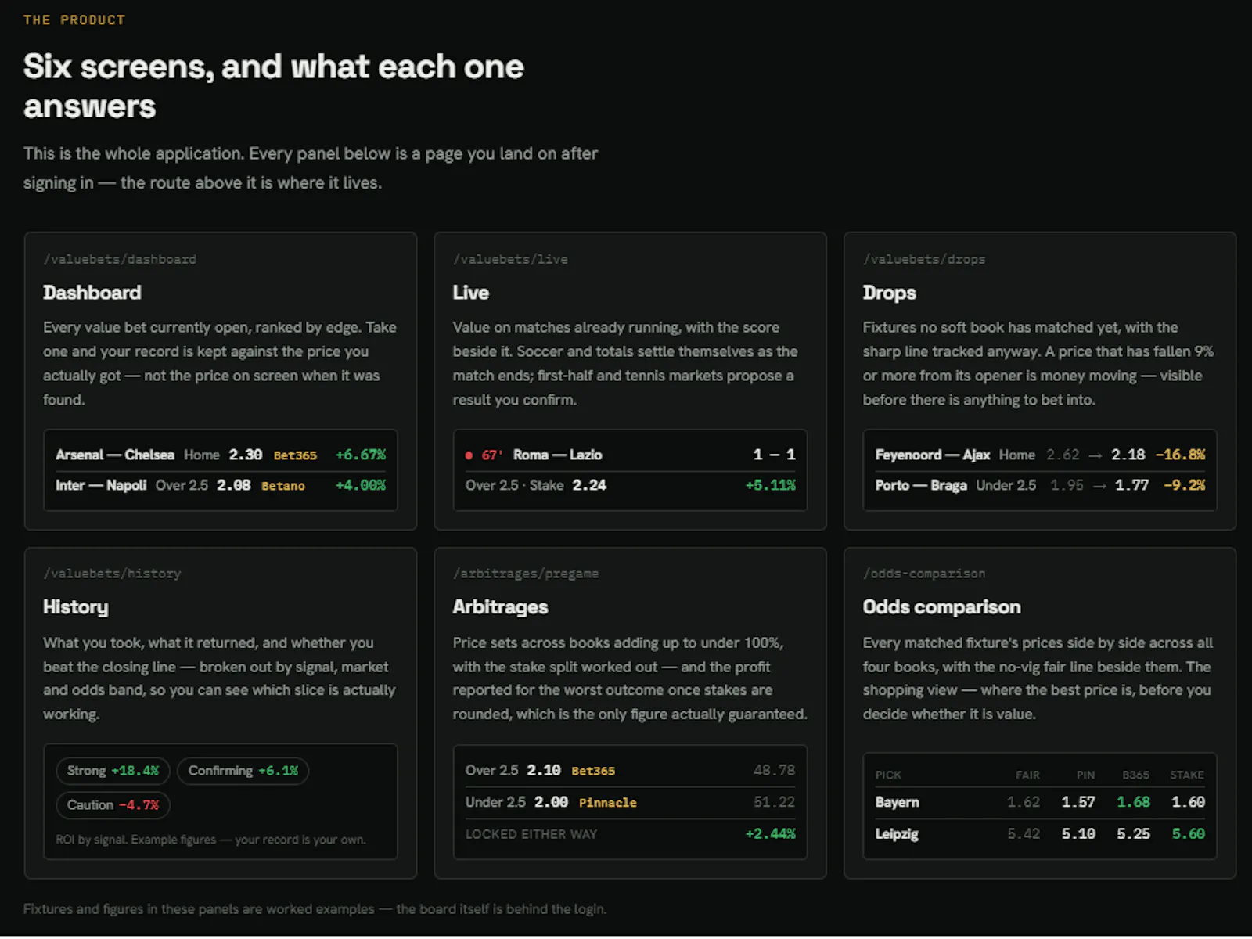This screenshot has width=1252, height=939.
Task: Open the Arbitrages card heading
Action: 500,607
